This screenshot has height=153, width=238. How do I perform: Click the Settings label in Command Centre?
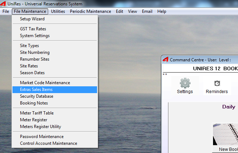[185, 92]
